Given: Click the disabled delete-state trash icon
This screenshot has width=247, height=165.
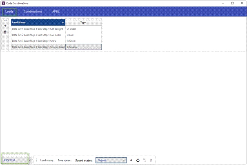Looking at the screenshot, I should pyautogui.click(x=151, y=160).
